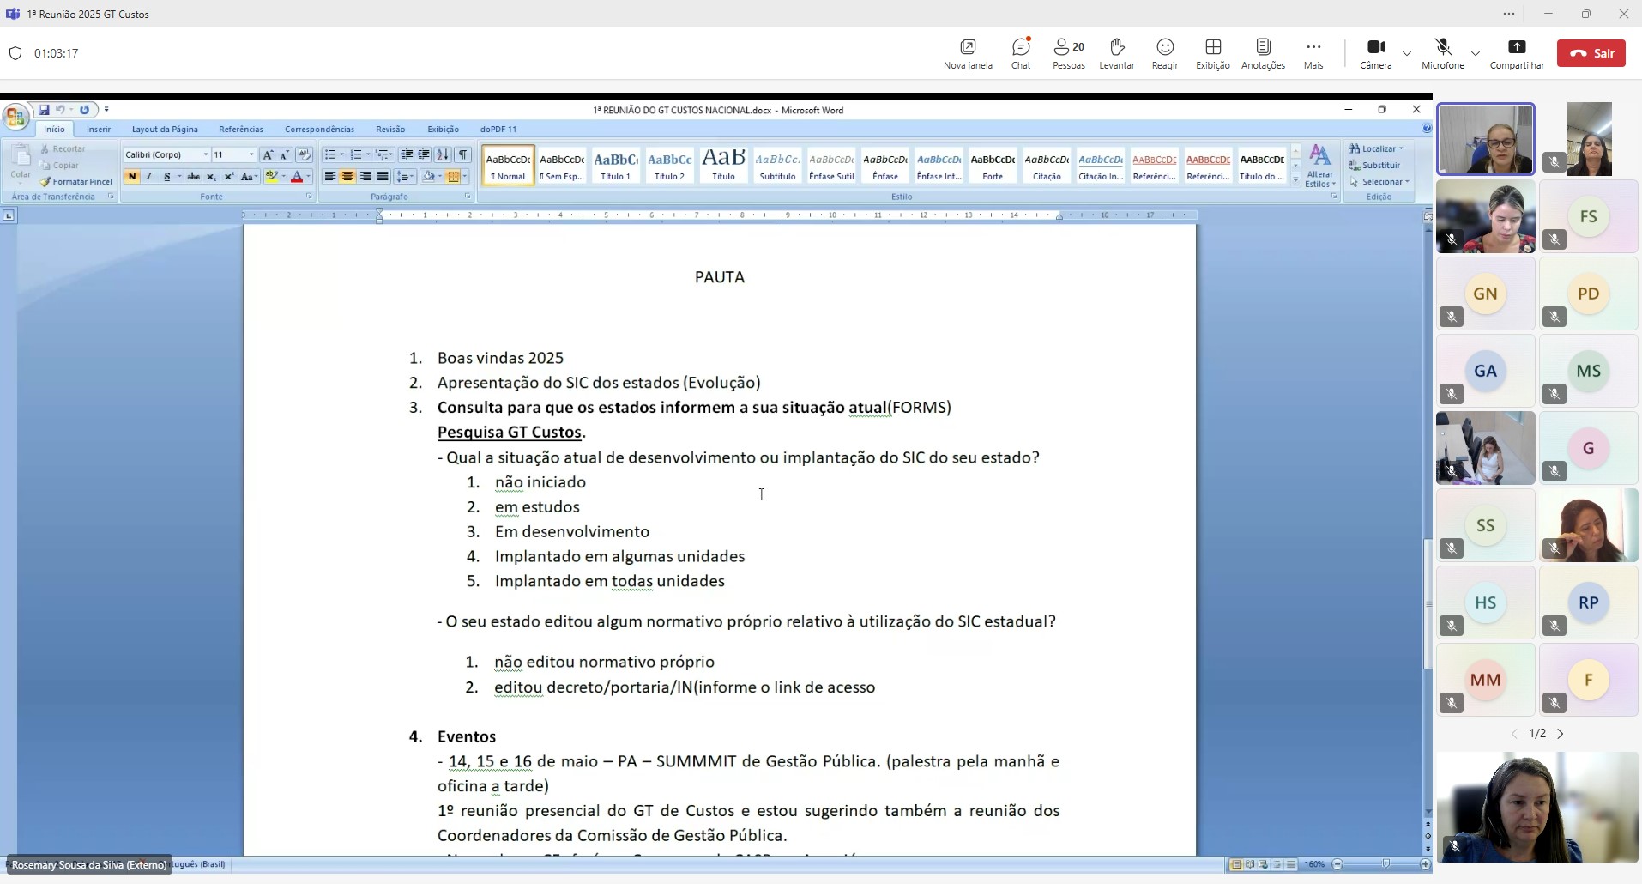The width and height of the screenshot is (1642, 884).
Task: Click the Save icon in Word's quick access toolbar
Action: click(44, 110)
